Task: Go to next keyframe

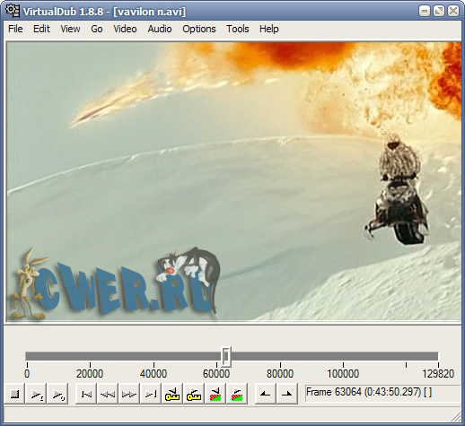Action: (x=194, y=394)
